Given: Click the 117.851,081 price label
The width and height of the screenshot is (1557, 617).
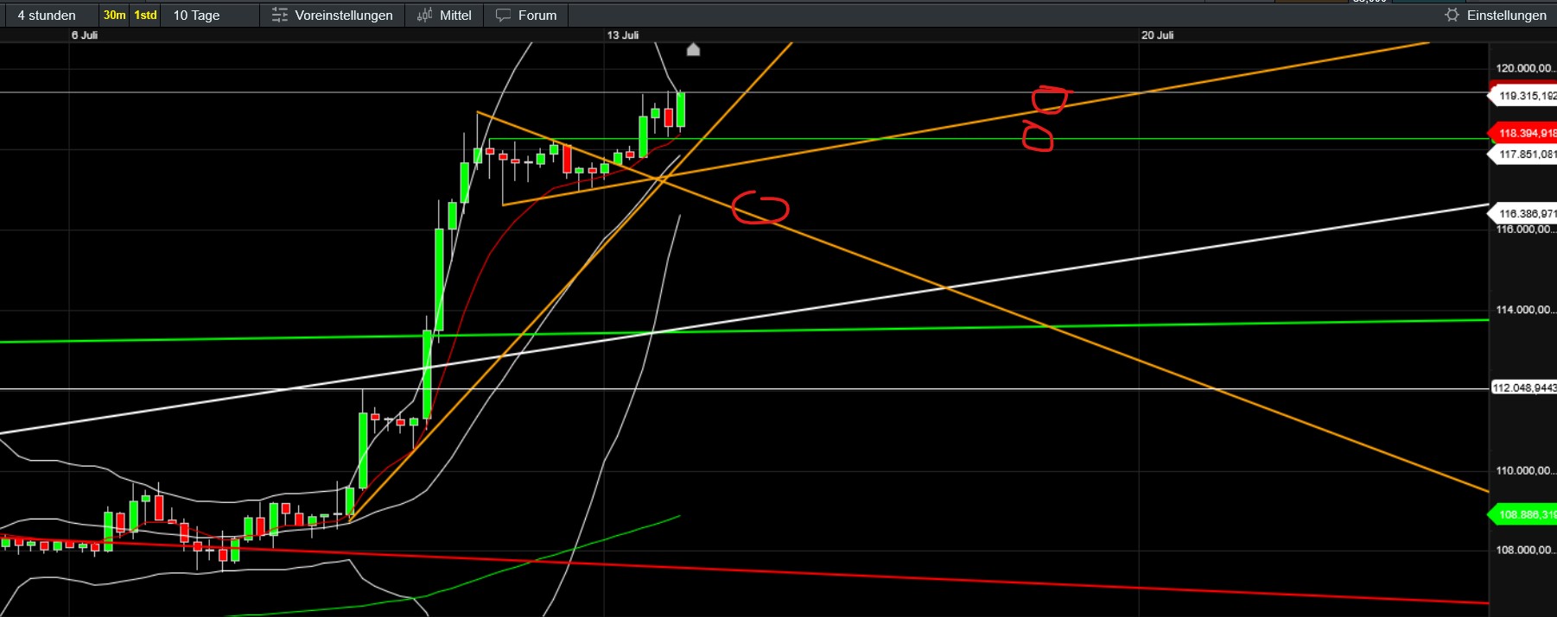Looking at the screenshot, I should pyautogui.click(x=1524, y=154).
